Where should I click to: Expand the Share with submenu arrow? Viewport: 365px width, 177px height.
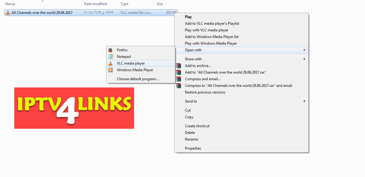[x=304, y=59]
